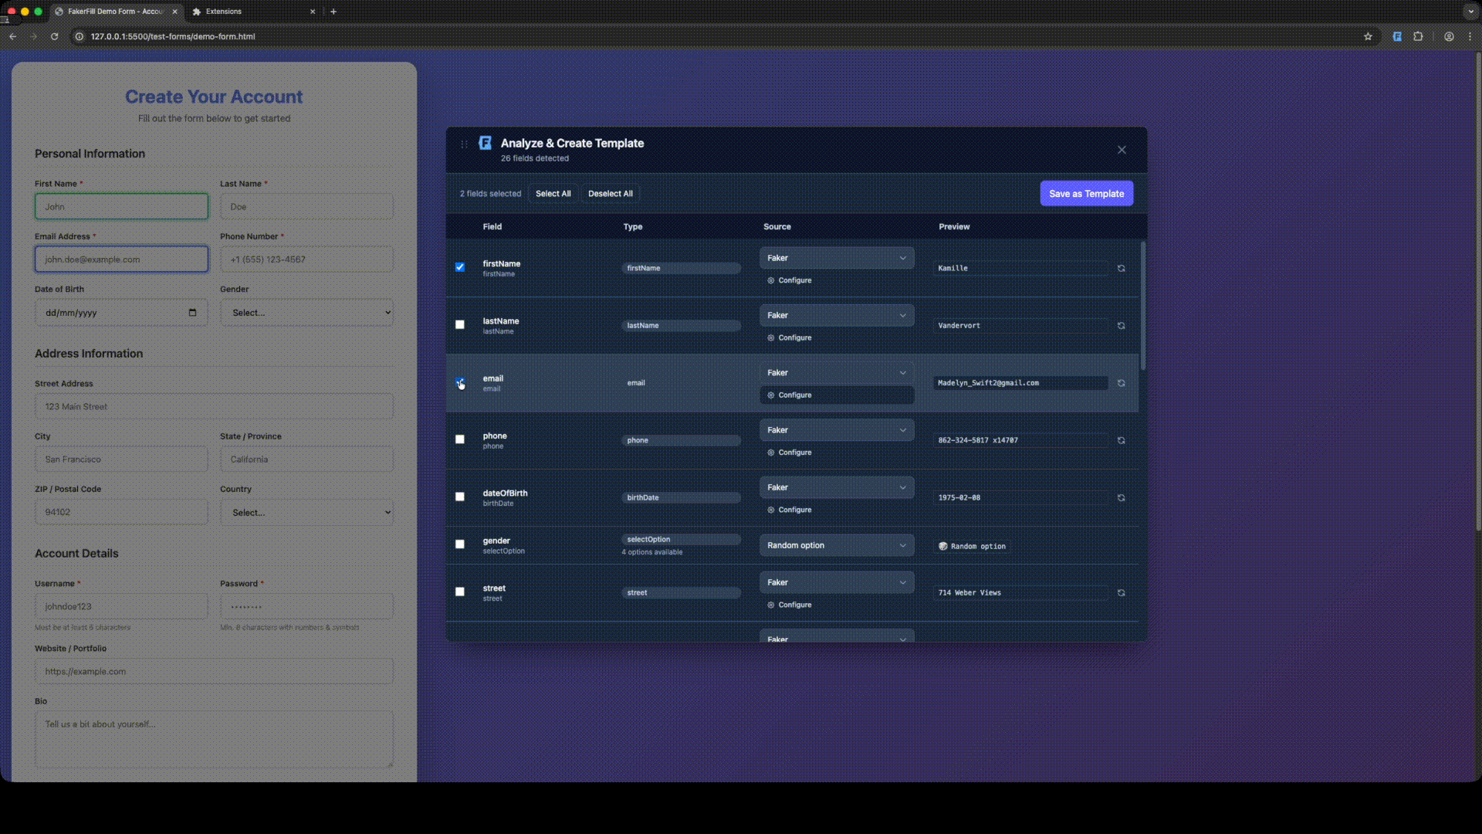Click the dice icon beside Random option preview
The height and width of the screenshot is (834, 1482).
pos(942,546)
